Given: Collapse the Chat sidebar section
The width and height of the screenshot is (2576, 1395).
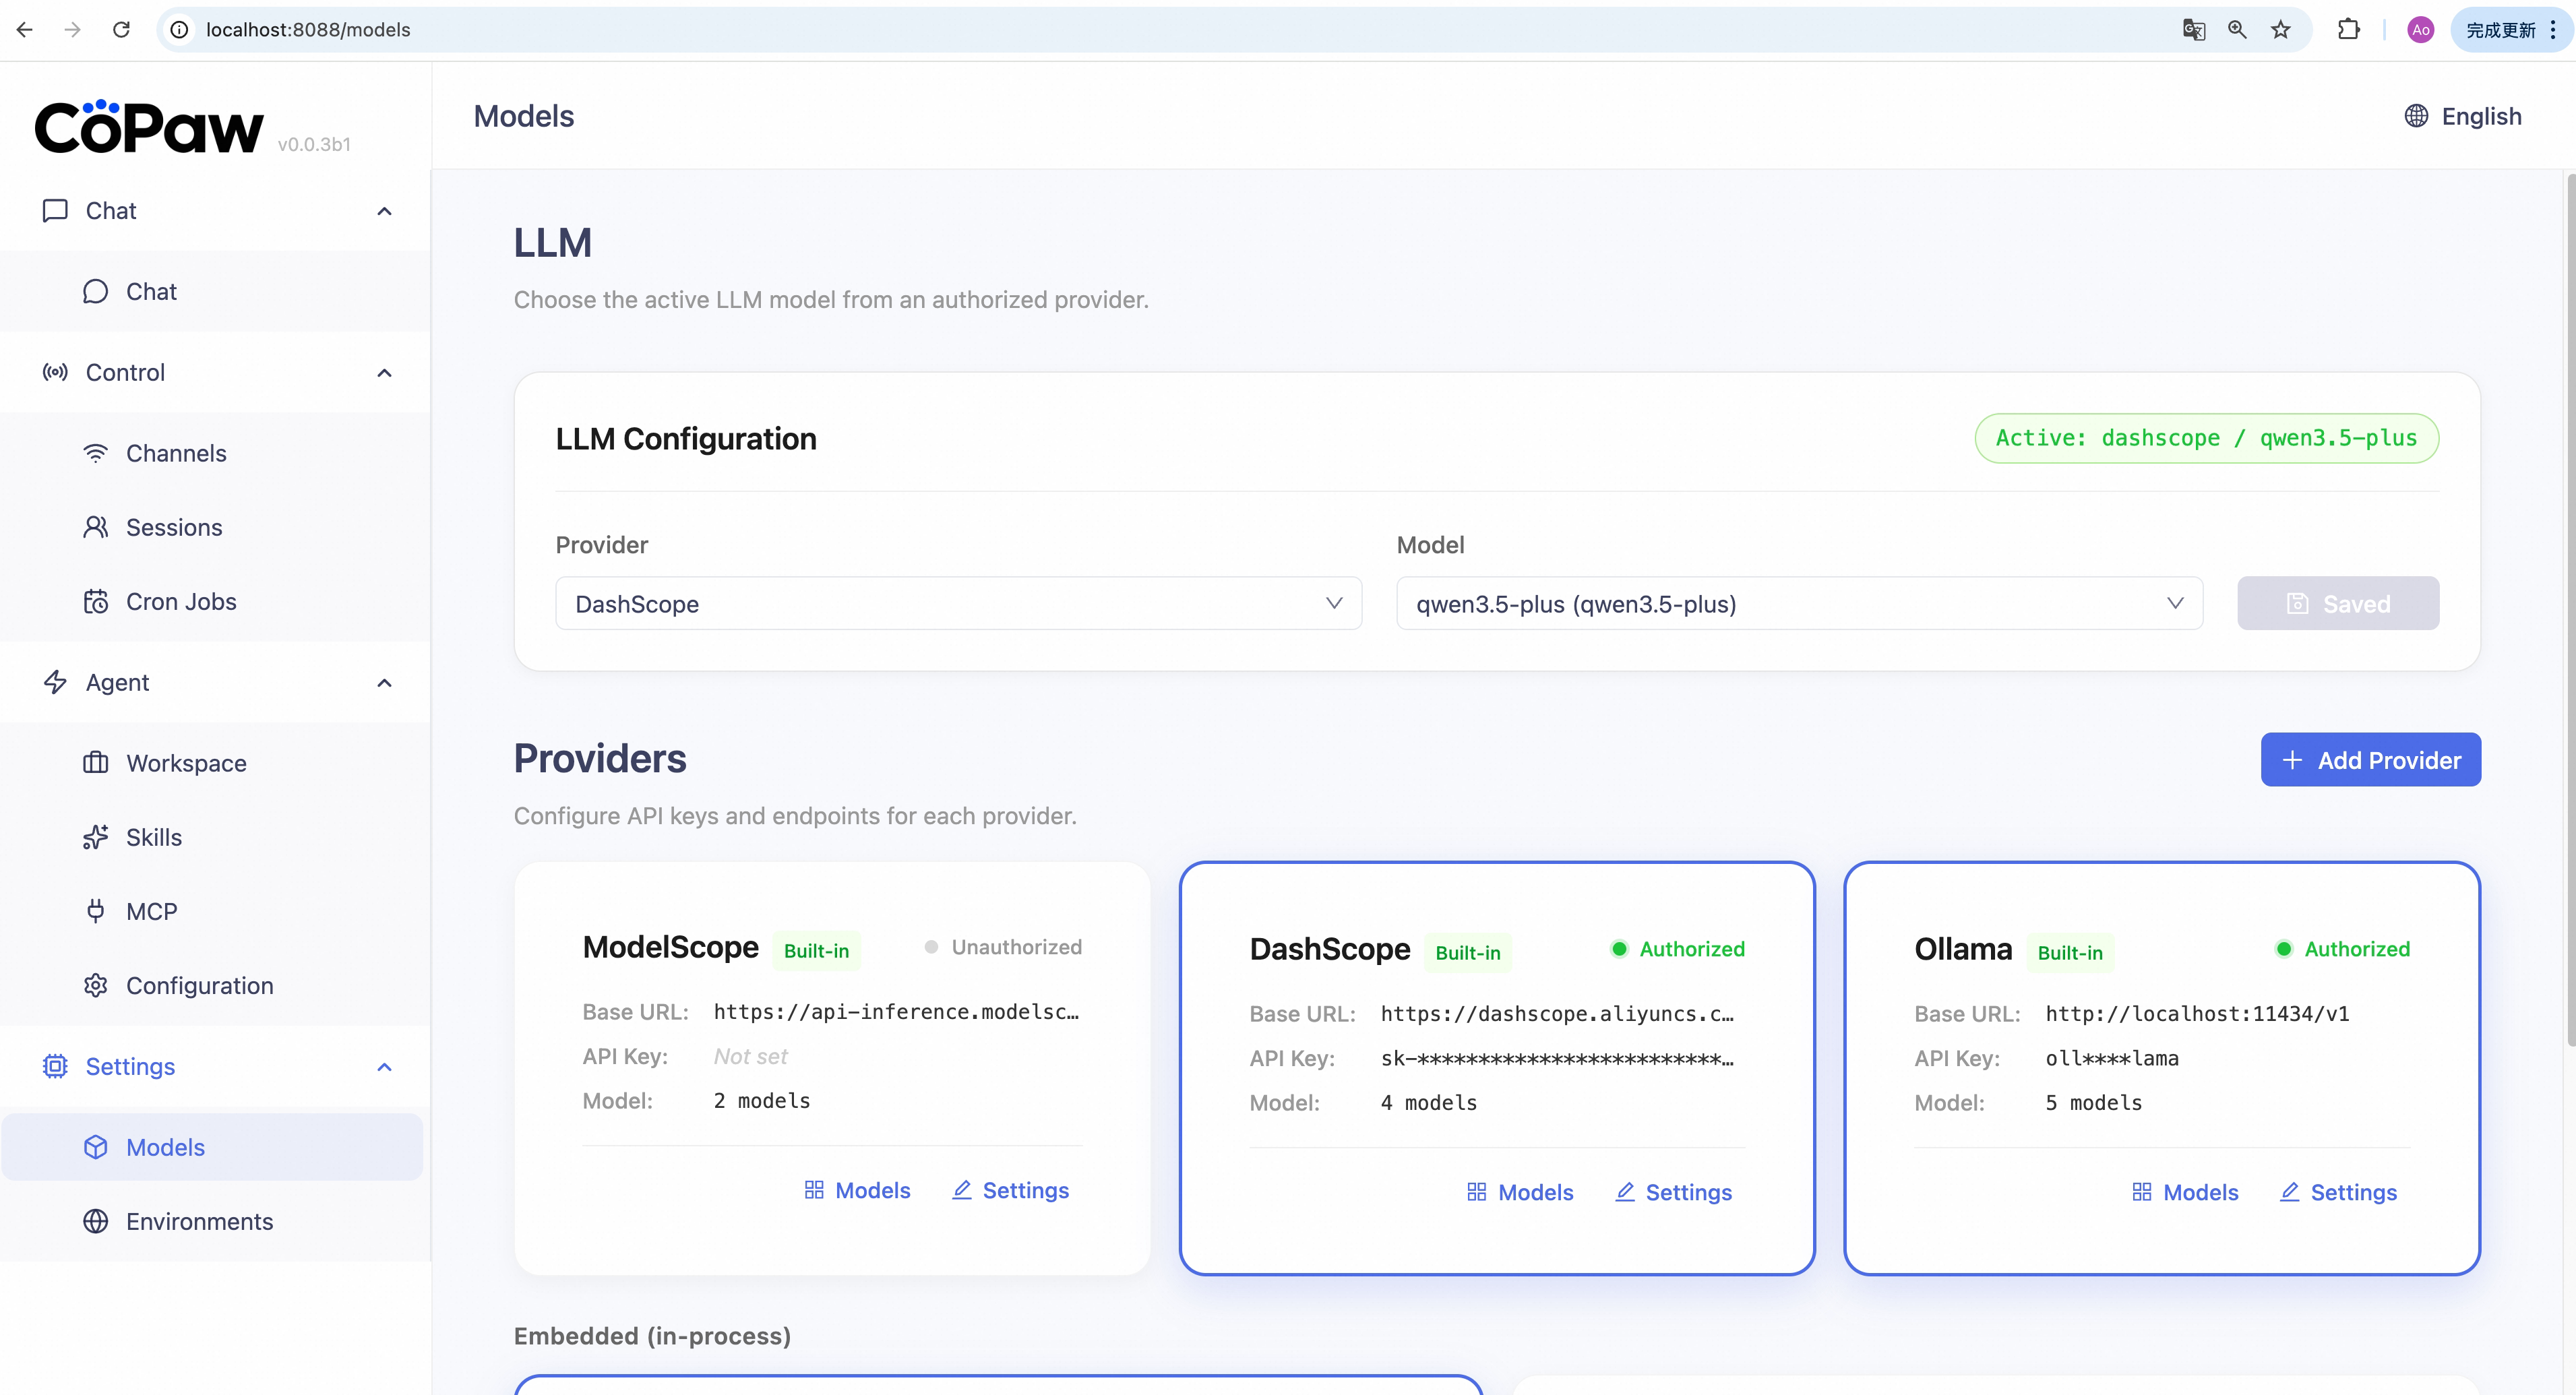Looking at the screenshot, I should 384,211.
